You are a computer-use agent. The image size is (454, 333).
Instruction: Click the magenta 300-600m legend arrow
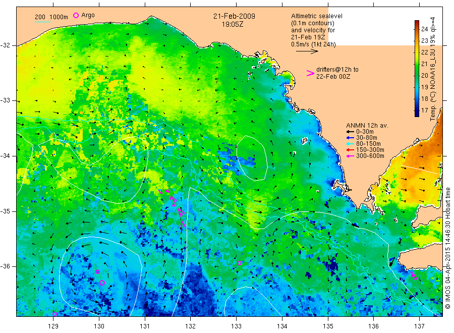(350, 156)
